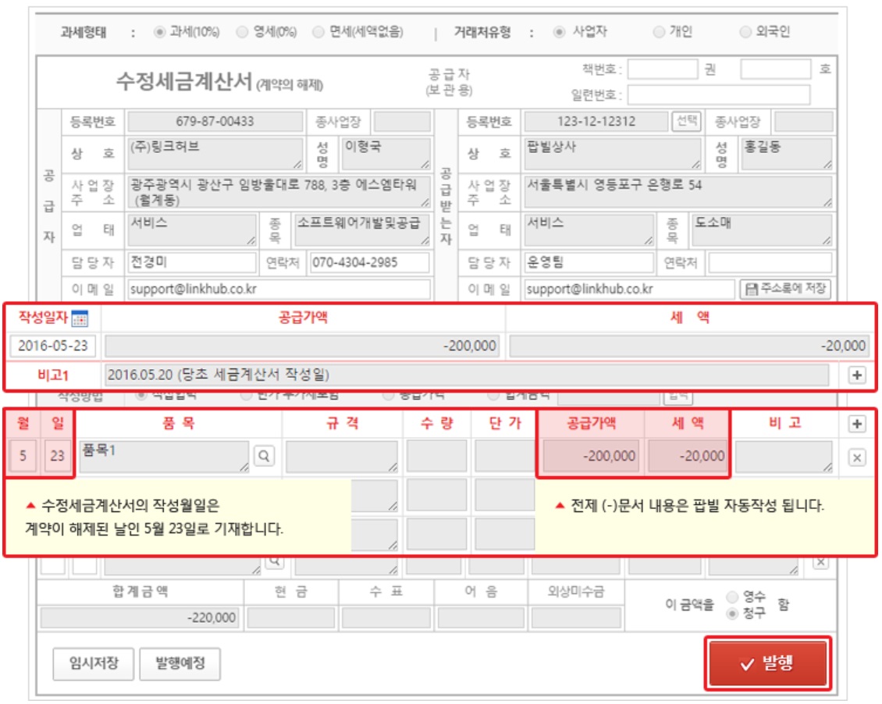Image resolution: width=882 pixels, height=704 pixels.
Task: Click the 선택 button next to 123-12-12312
Action: pyautogui.click(x=686, y=121)
